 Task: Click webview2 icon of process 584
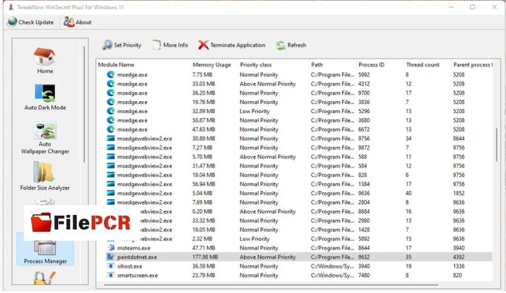[x=111, y=166]
